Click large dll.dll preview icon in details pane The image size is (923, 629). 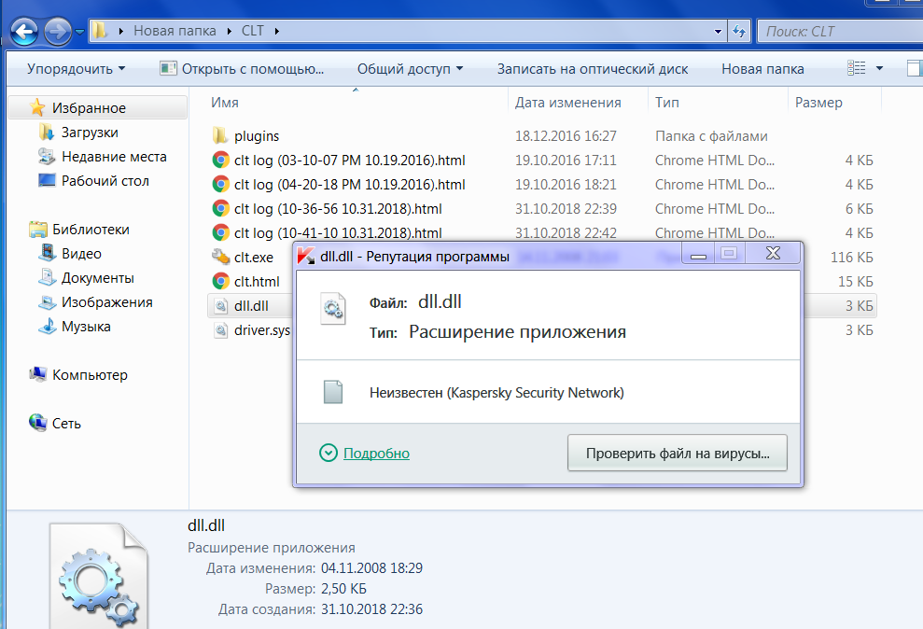click(99, 577)
